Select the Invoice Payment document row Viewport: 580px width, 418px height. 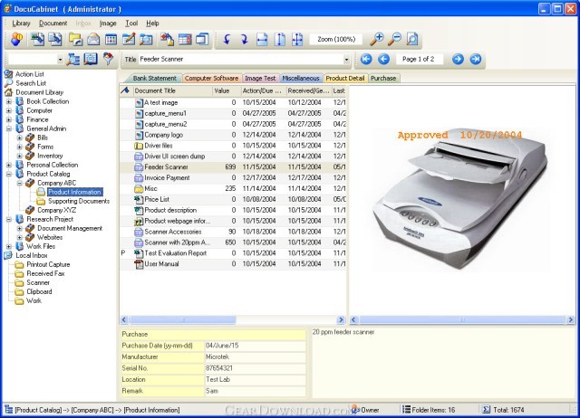233,178
